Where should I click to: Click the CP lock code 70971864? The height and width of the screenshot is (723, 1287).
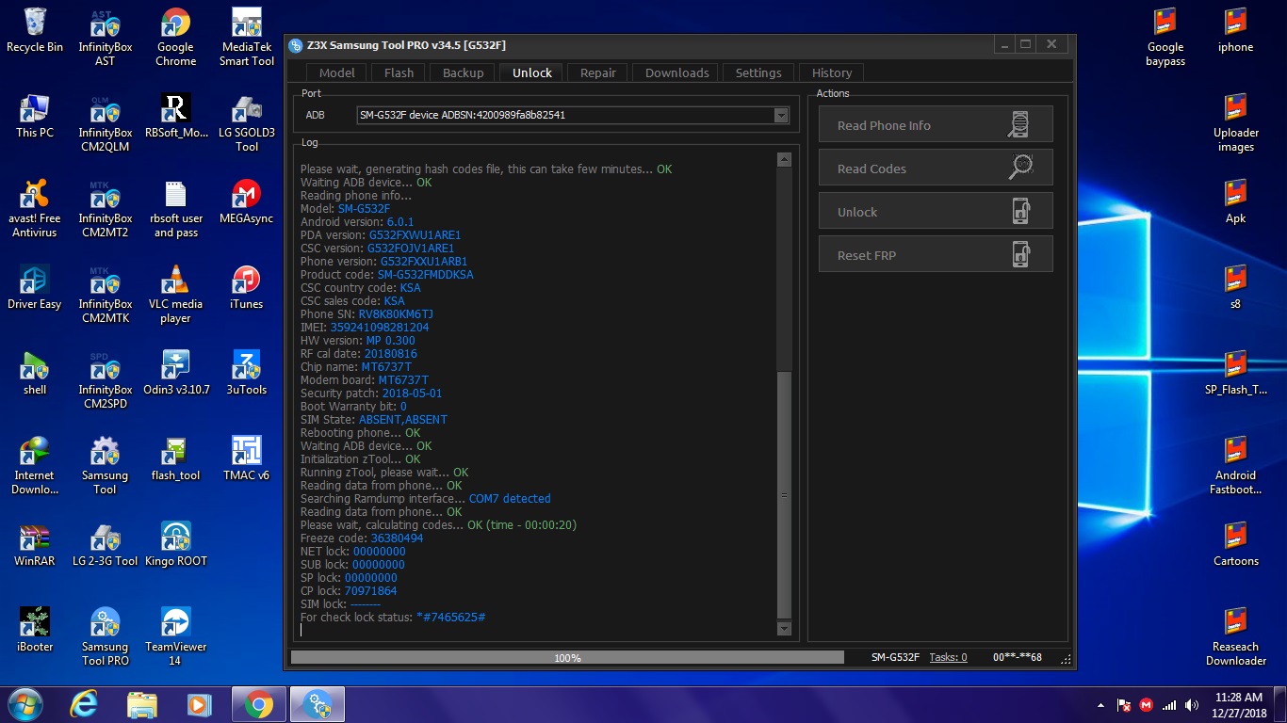[x=370, y=591]
